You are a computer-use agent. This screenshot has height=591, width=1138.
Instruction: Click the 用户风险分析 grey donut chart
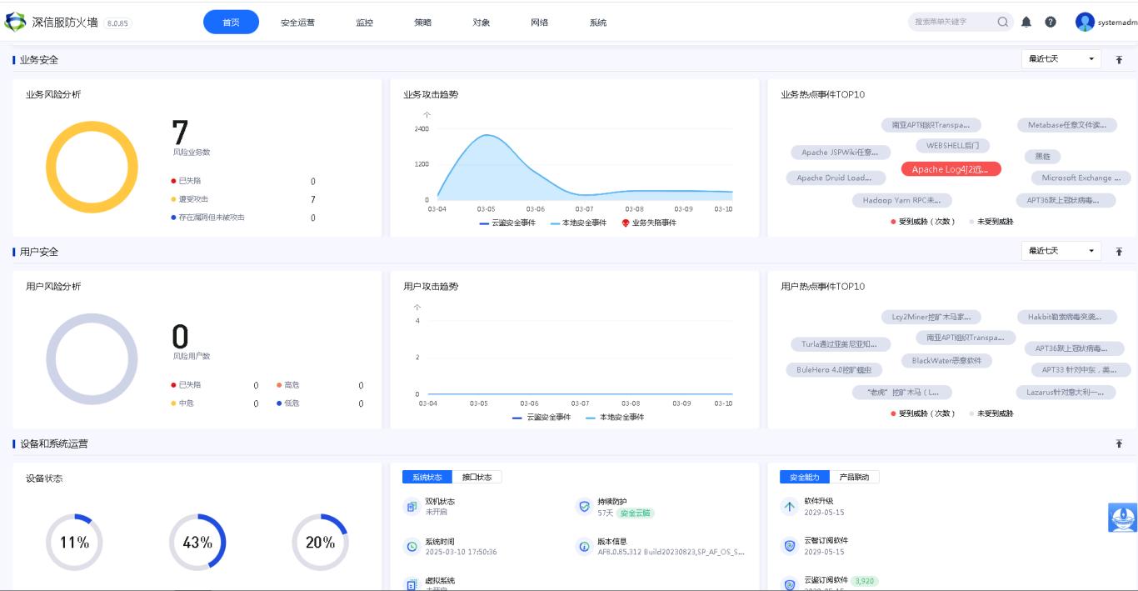click(92, 359)
